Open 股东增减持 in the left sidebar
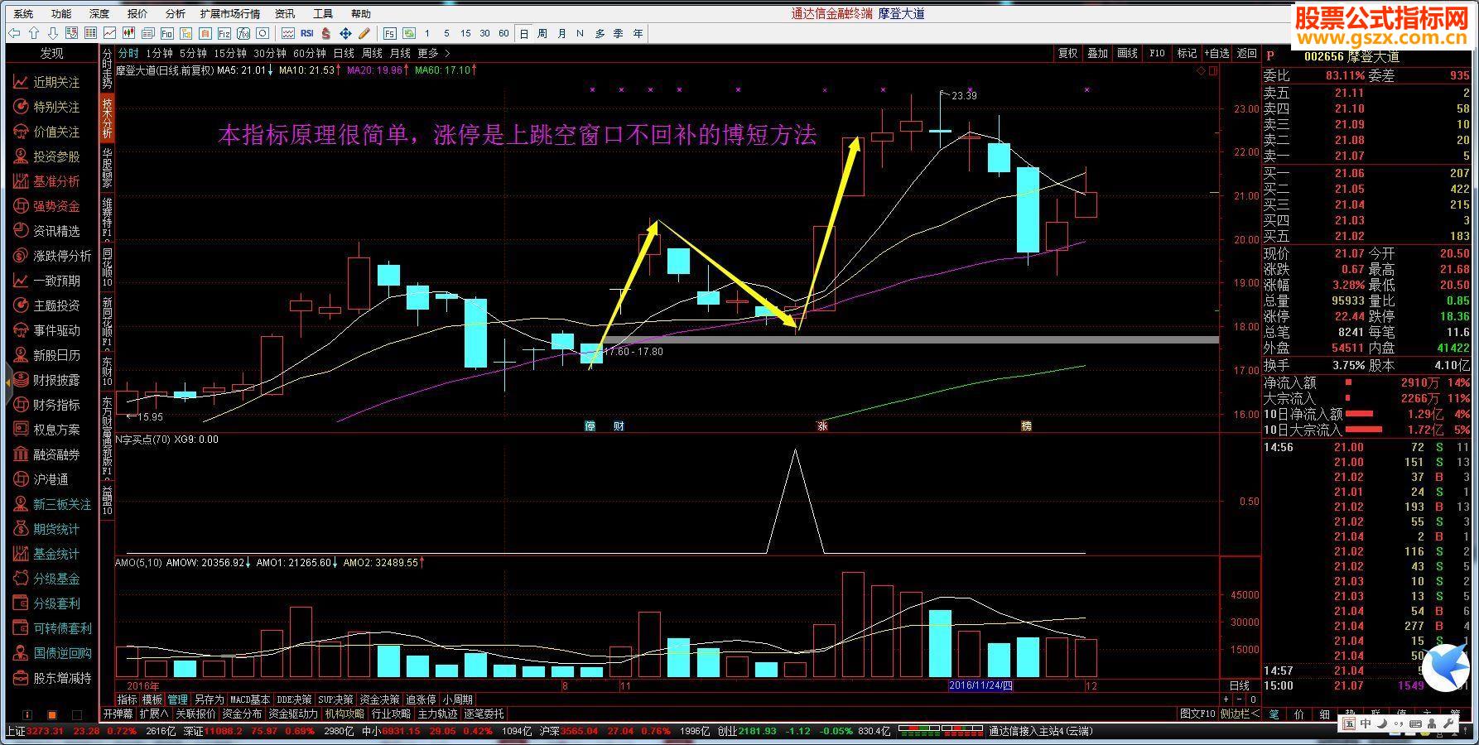This screenshot has height=745, width=1479. tap(52, 678)
